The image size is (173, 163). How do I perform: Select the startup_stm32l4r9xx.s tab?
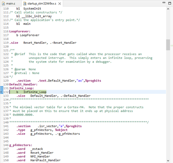[x=42, y=3]
